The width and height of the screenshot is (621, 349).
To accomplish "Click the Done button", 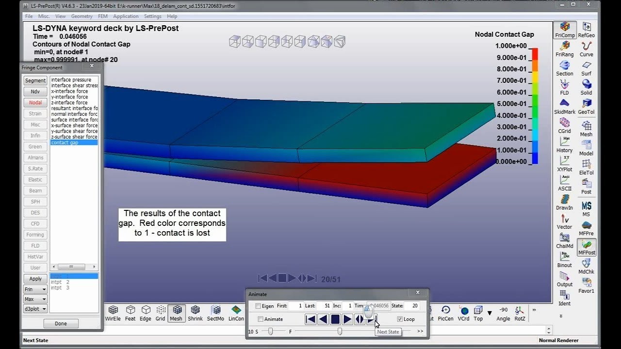I will coord(61,323).
